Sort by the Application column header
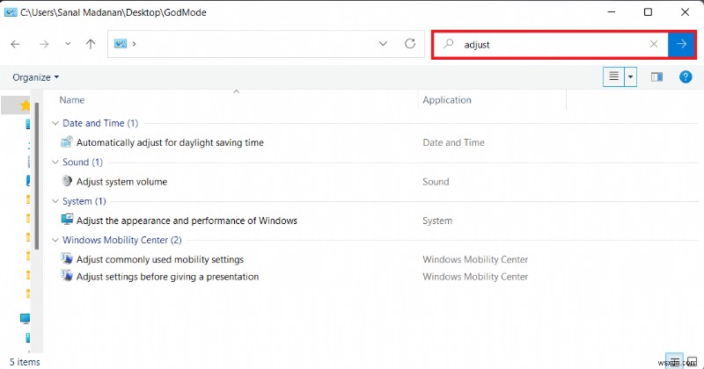The width and height of the screenshot is (704, 369). tap(447, 100)
